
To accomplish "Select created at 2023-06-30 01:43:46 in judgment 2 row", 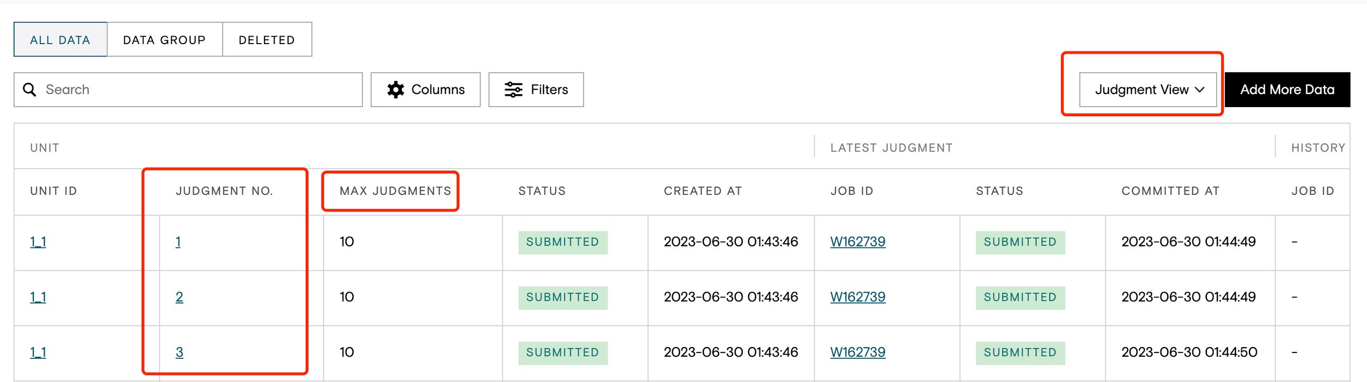I will click(731, 297).
